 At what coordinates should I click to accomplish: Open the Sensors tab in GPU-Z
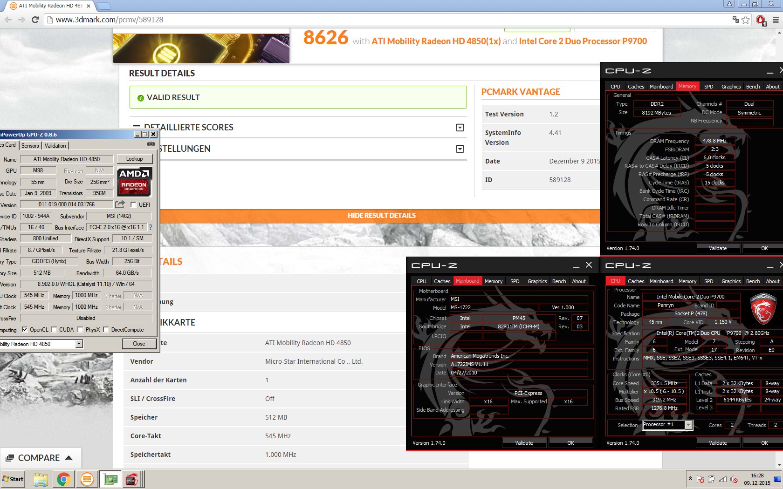pyautogui.click(x=30, y=146)
